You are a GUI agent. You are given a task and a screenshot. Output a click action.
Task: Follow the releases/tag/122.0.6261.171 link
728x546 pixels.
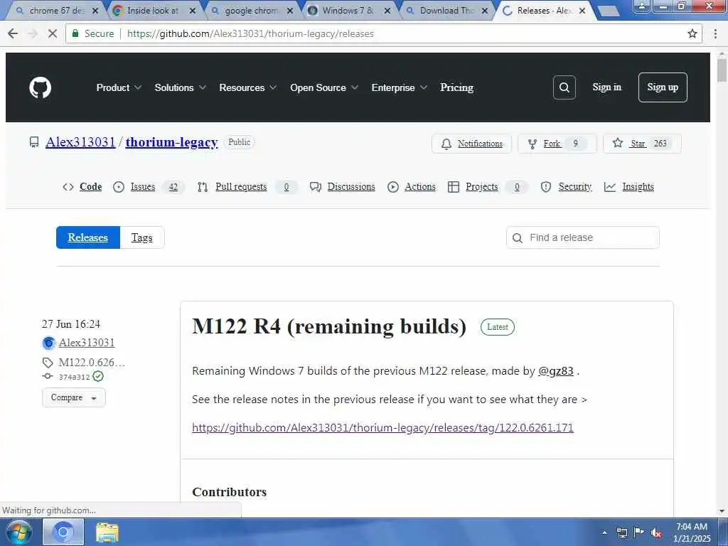coord(382,427)
